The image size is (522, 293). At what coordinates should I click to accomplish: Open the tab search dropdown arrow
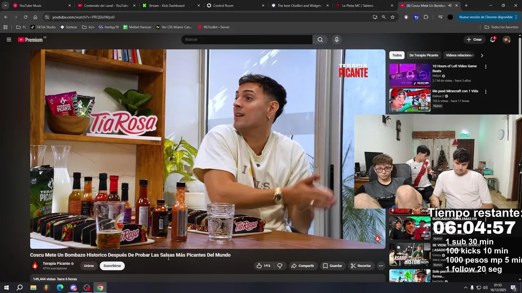pyautogui.click(x=5, y=6)
